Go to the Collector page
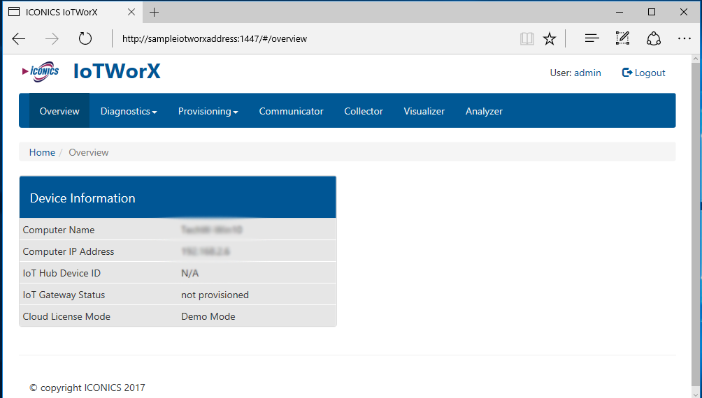This screenshot has width=702, height=398. click(363, 111)
